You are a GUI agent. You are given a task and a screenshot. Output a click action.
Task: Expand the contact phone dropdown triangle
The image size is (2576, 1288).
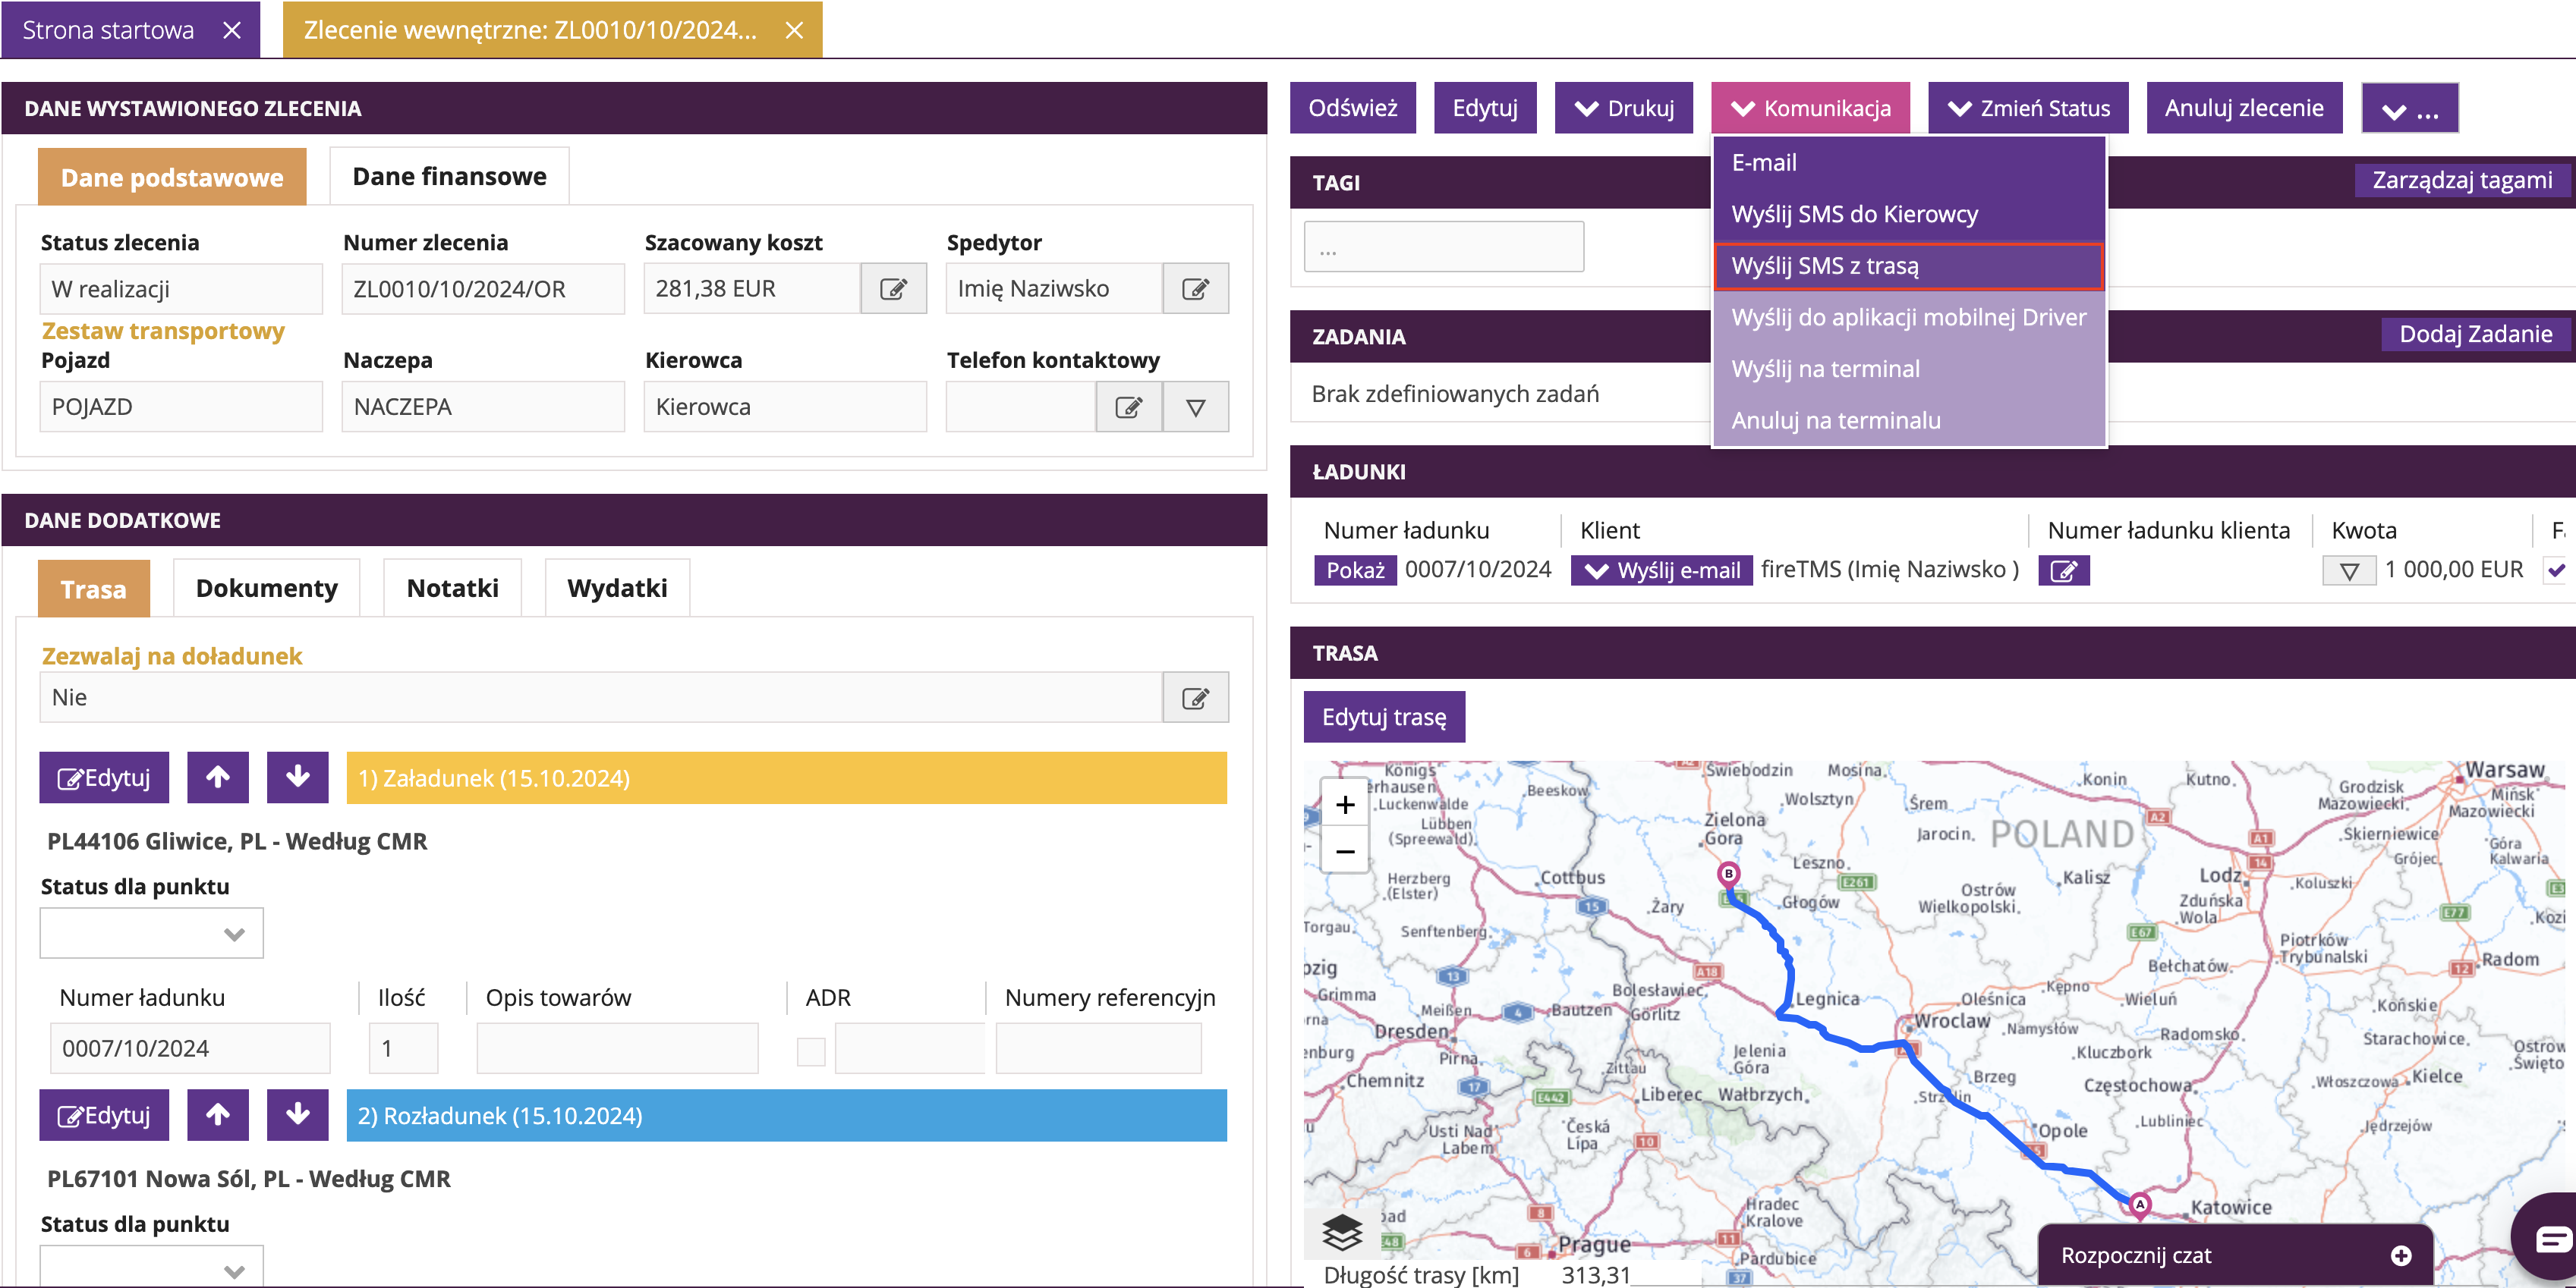[1195, 407]
